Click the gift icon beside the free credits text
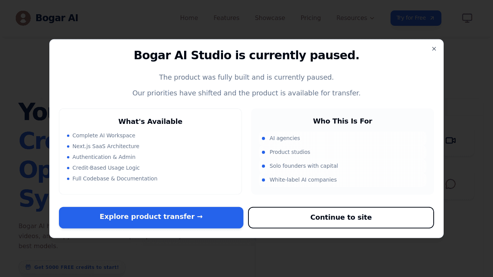 pos(28,267)
